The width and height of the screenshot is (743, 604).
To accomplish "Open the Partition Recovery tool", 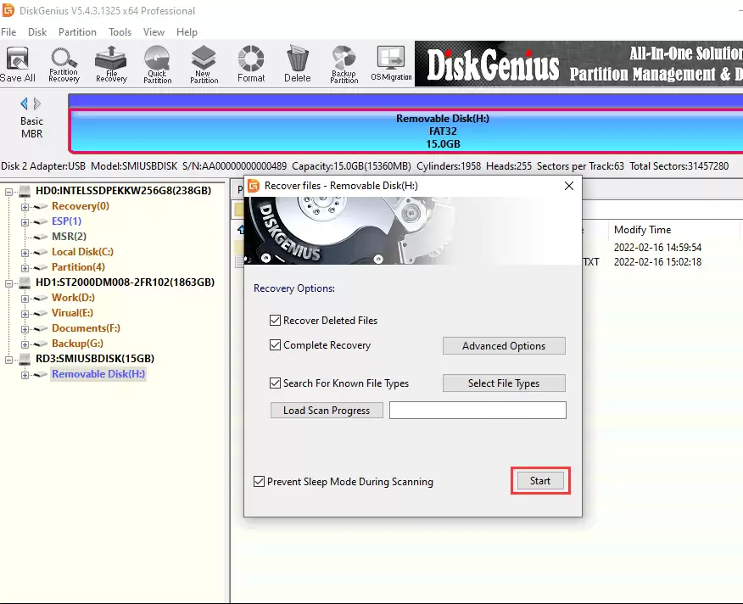I will pos(64,64).
